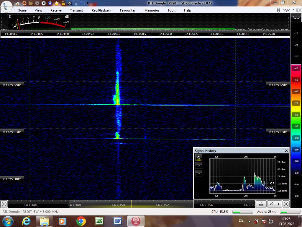
Task: Launch Internet Explorer from taskbar
Action: (x=26, y=221)
